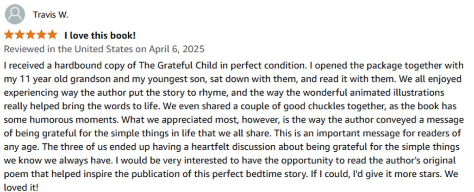The height and width of the screenshot is (192, 474).
Task: Click the second orange rating star
Action: 20,35
